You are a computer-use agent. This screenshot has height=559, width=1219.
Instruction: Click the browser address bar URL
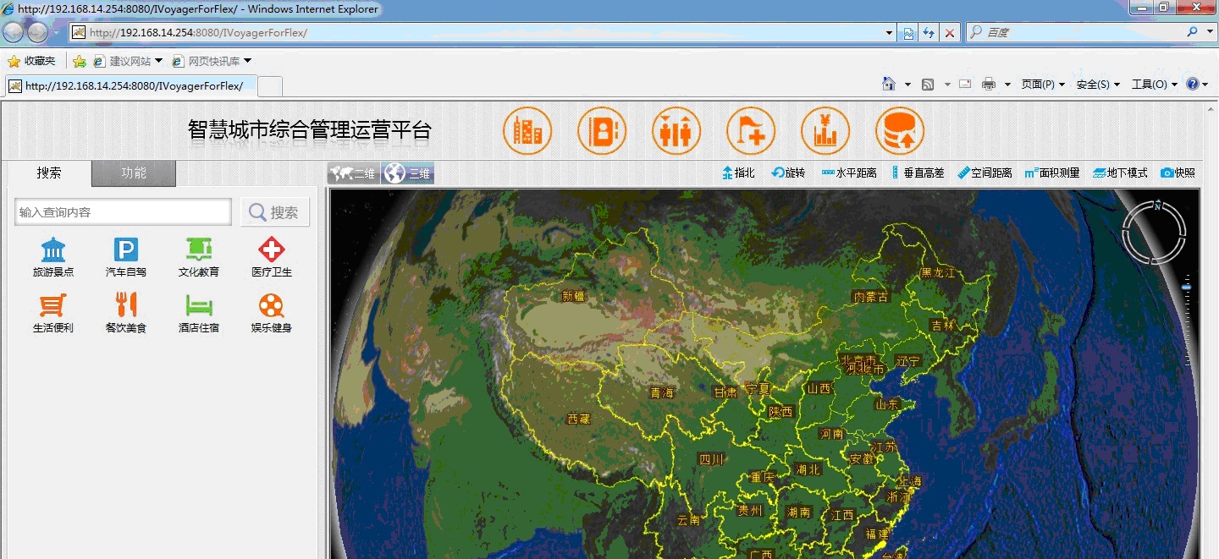[198, 33]
